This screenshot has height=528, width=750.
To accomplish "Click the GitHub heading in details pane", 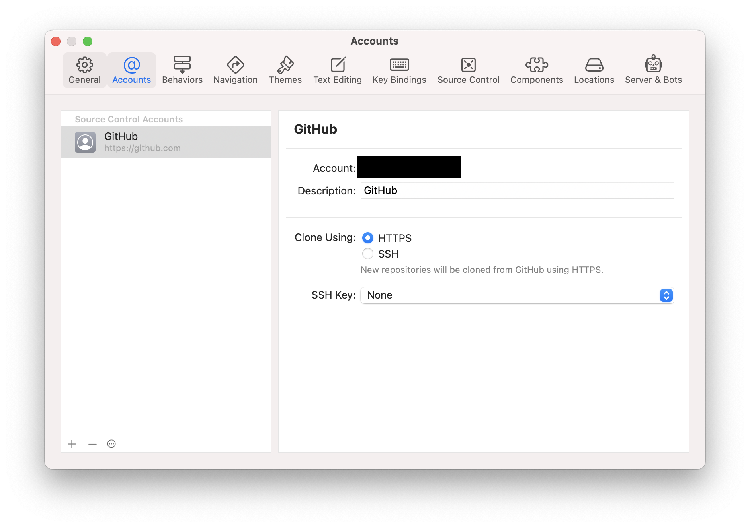I will tap(315, 129).
